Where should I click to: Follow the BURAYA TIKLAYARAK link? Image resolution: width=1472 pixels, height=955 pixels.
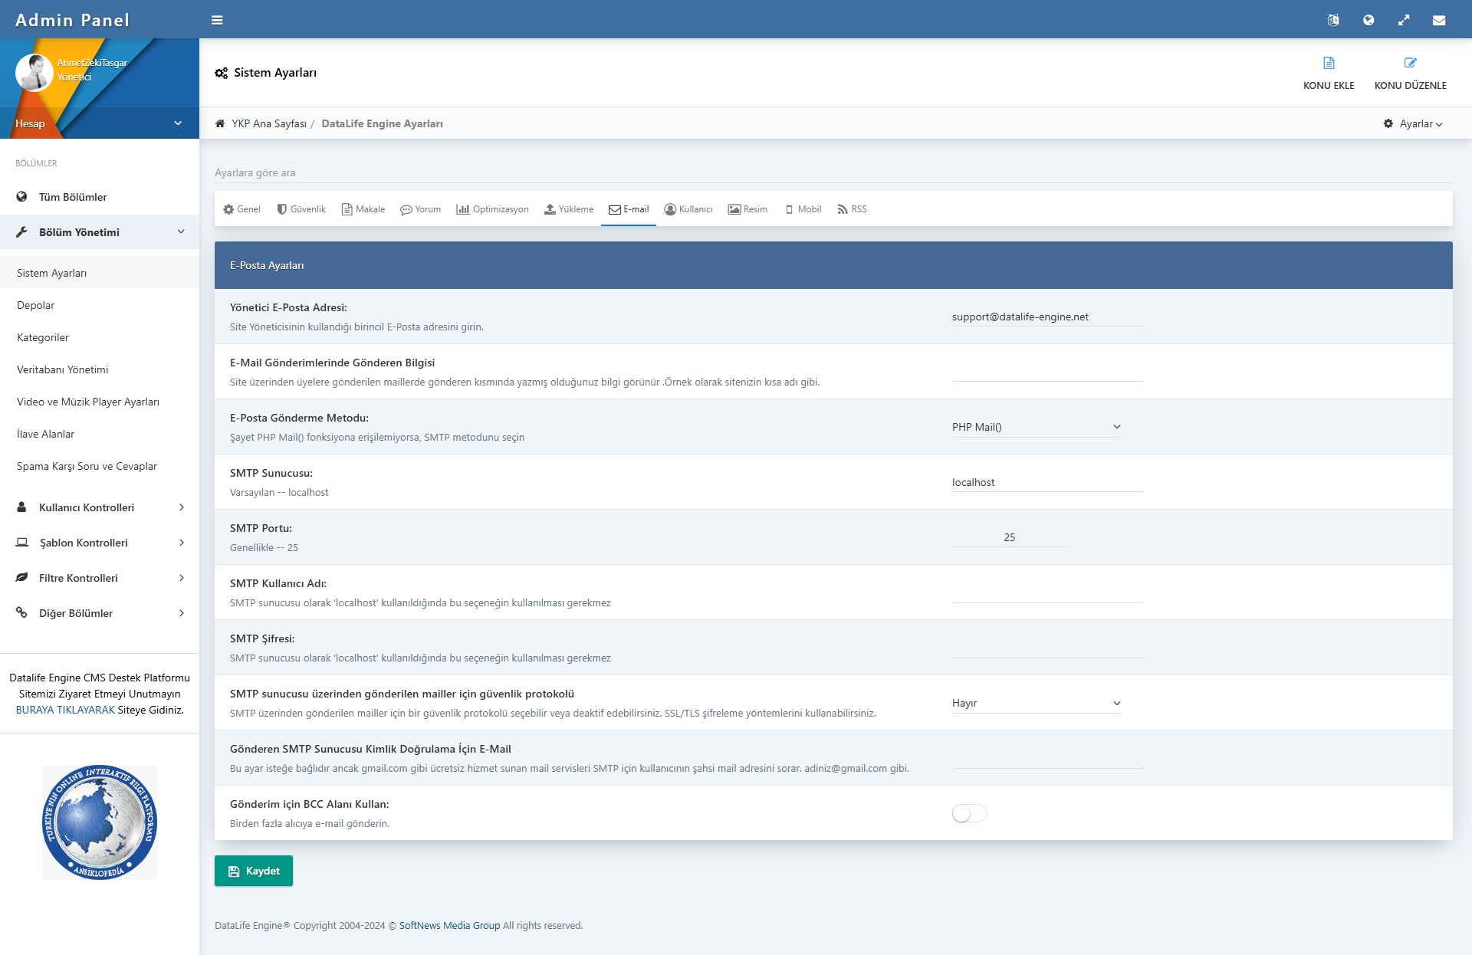tap(65, 710)
